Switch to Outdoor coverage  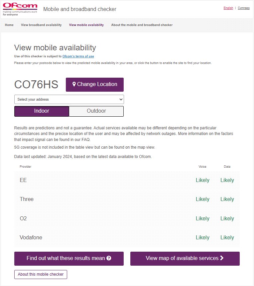pos(96,111)
